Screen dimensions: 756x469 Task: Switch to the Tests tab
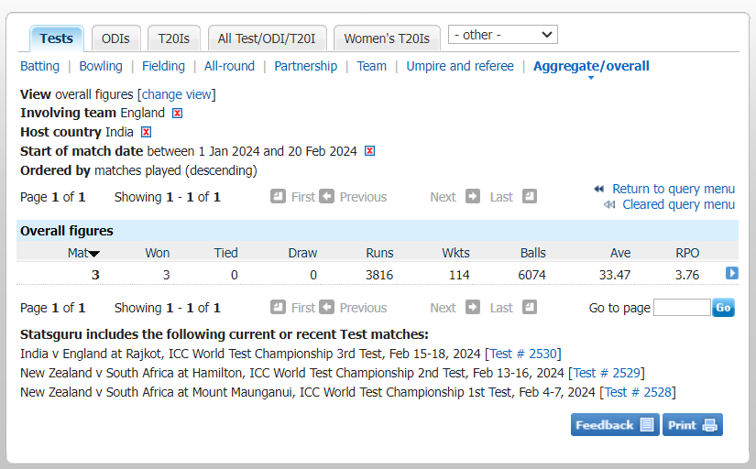tap(57, 38)
